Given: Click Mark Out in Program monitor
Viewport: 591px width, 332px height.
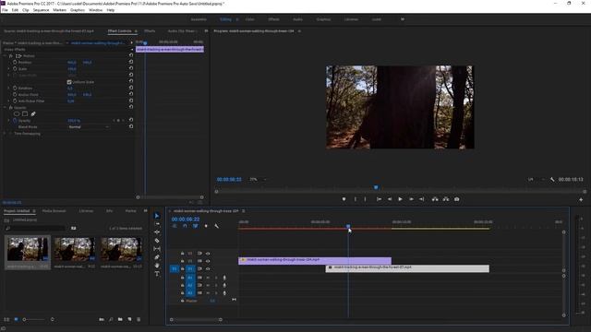Looking at the screenshot, I should coord(365,199).
